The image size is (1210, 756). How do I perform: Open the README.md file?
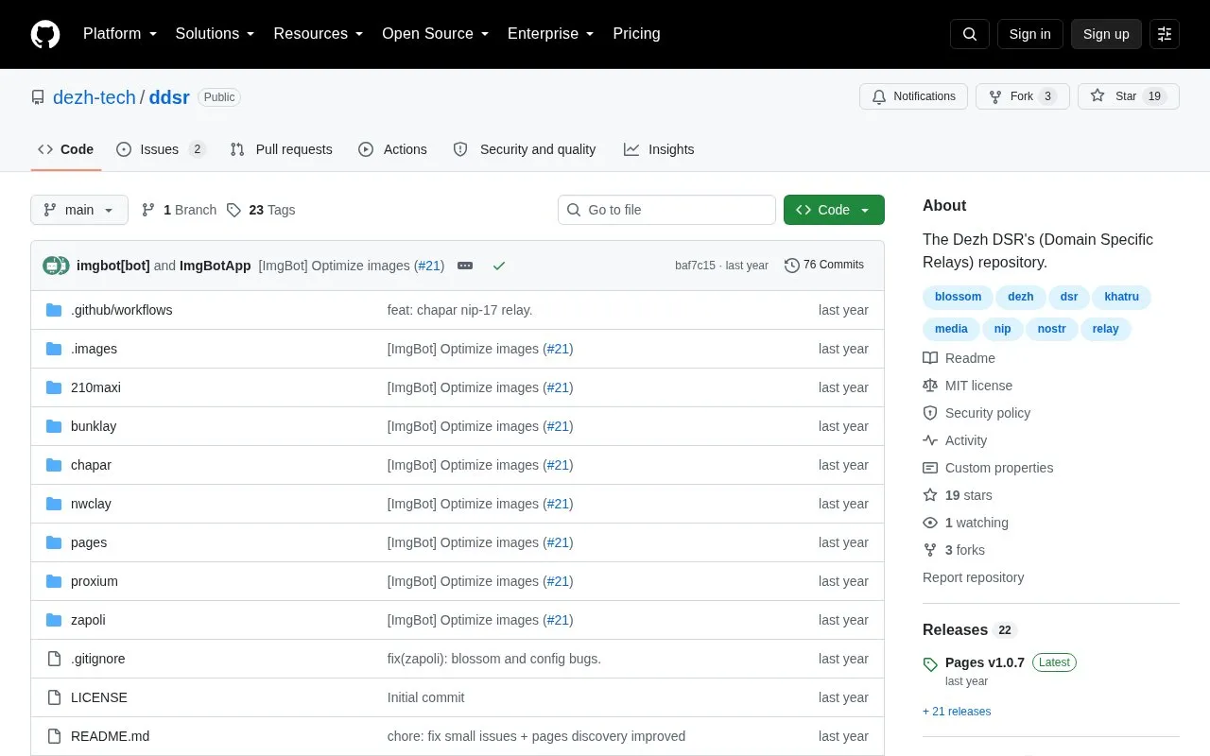click(110, 736)
